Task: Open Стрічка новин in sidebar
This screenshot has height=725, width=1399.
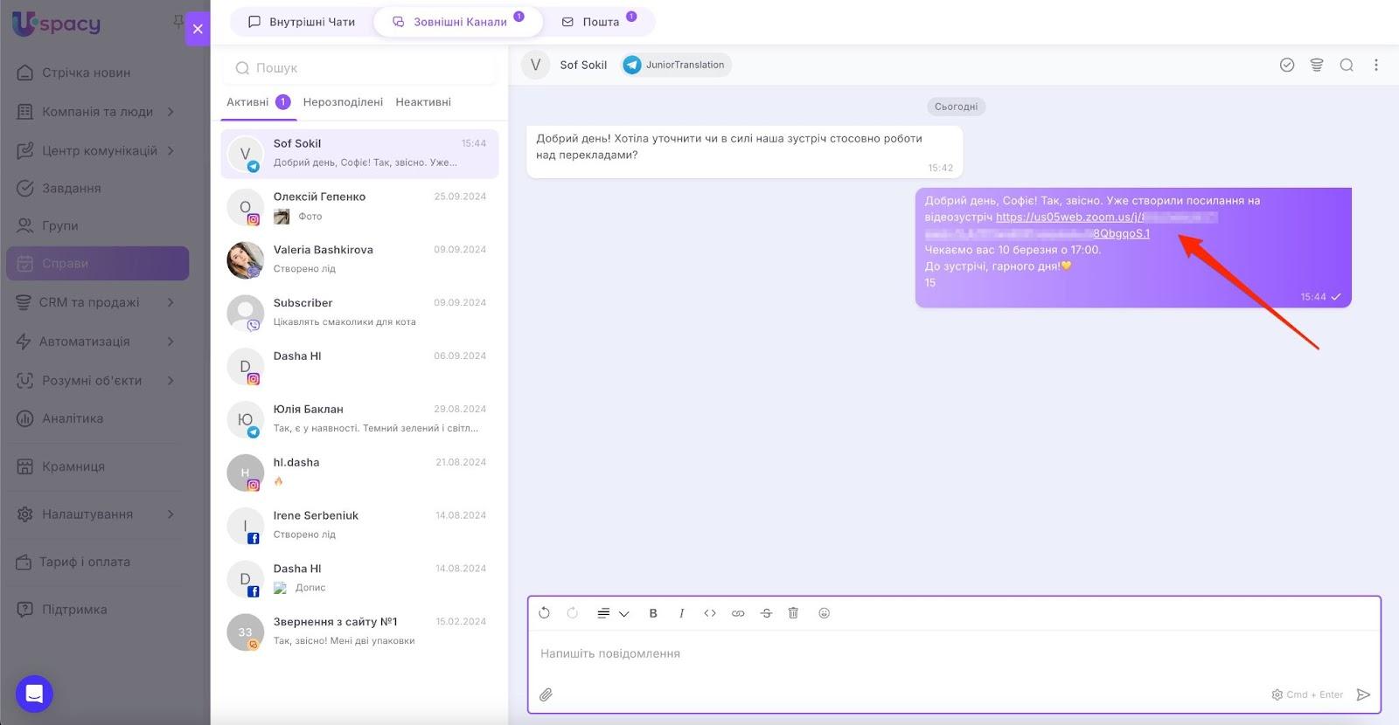Action: pyautogui.click(x=86, y=72)
